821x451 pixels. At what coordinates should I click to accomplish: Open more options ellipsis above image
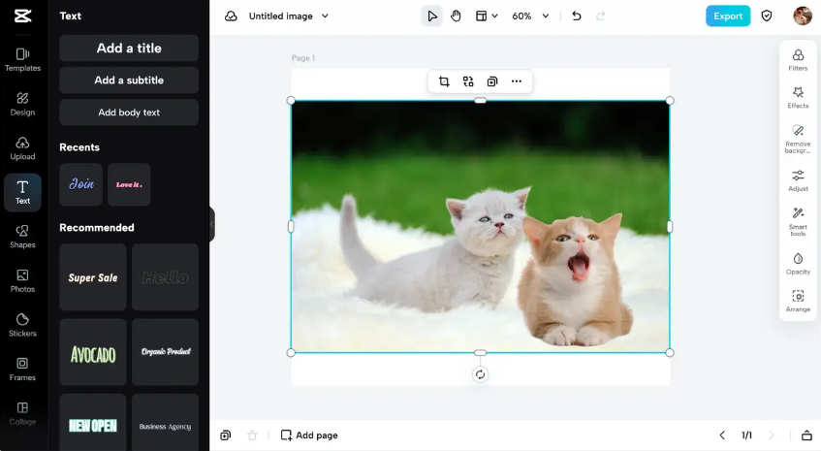(x=517, y=81)
